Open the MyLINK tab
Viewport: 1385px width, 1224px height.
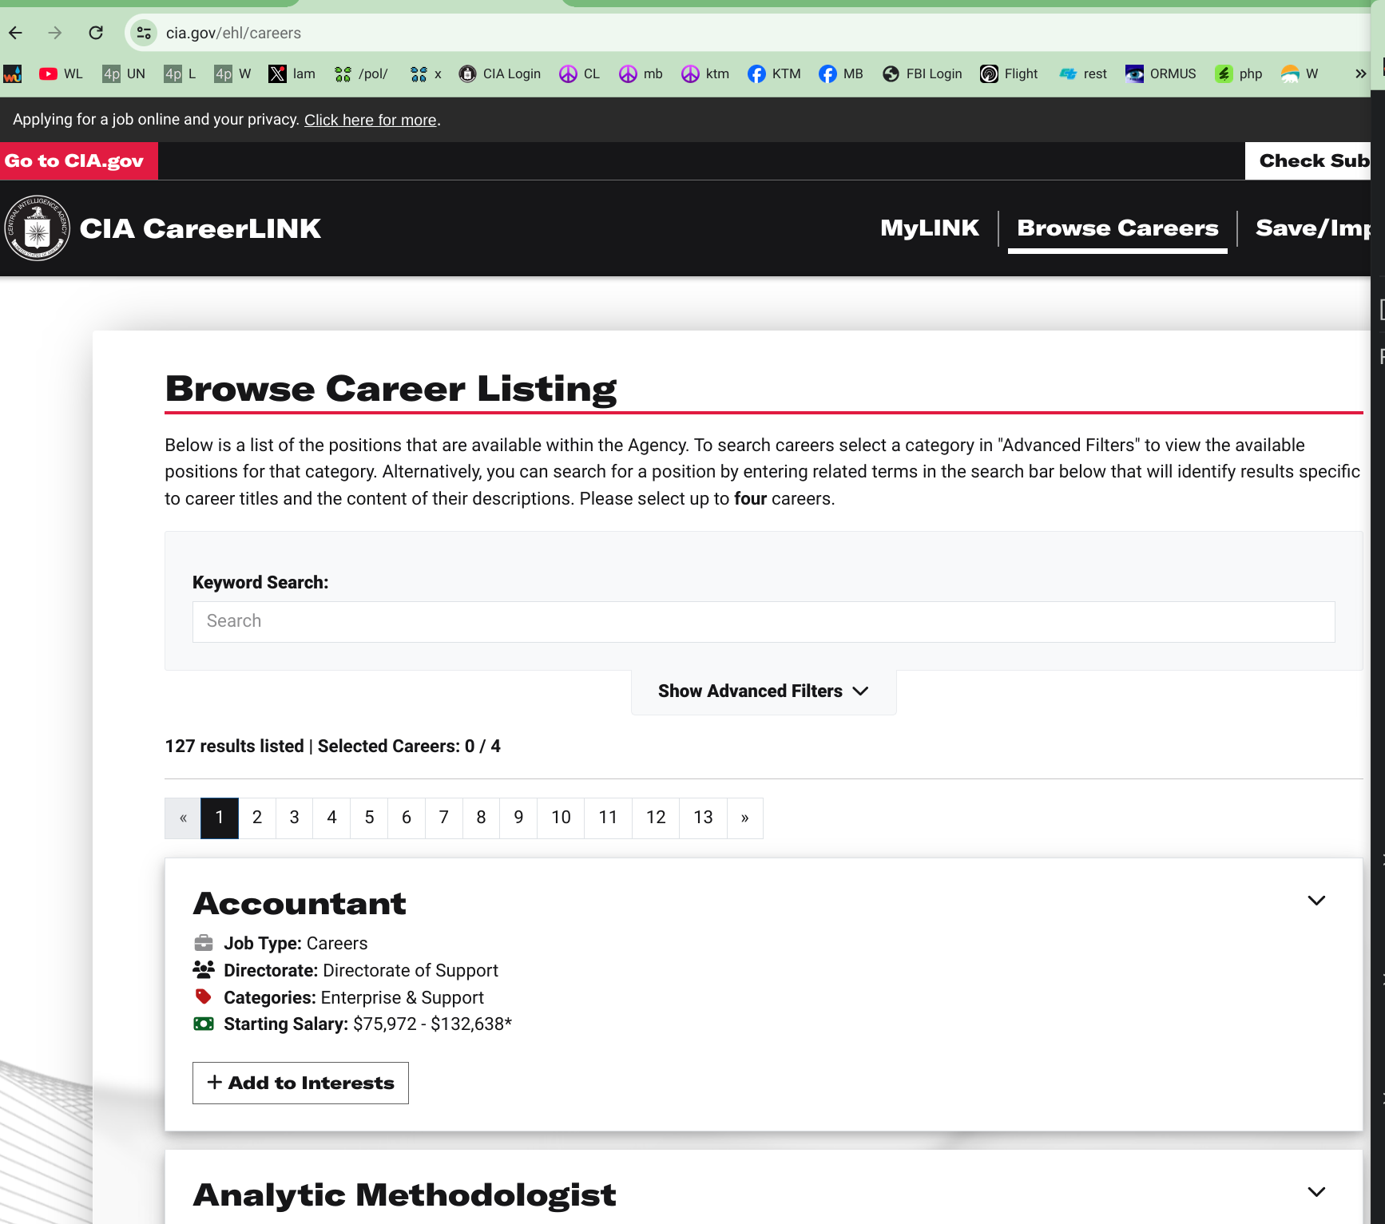click(930, 228)
